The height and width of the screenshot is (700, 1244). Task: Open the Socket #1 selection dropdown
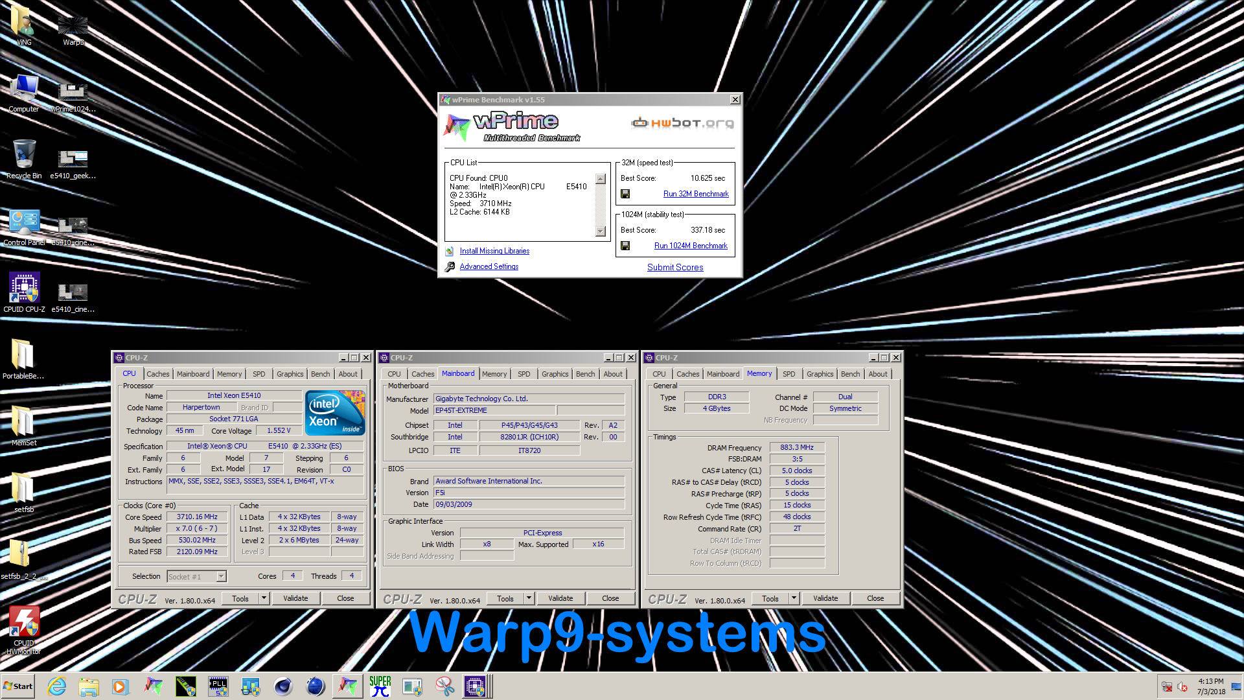196,577
